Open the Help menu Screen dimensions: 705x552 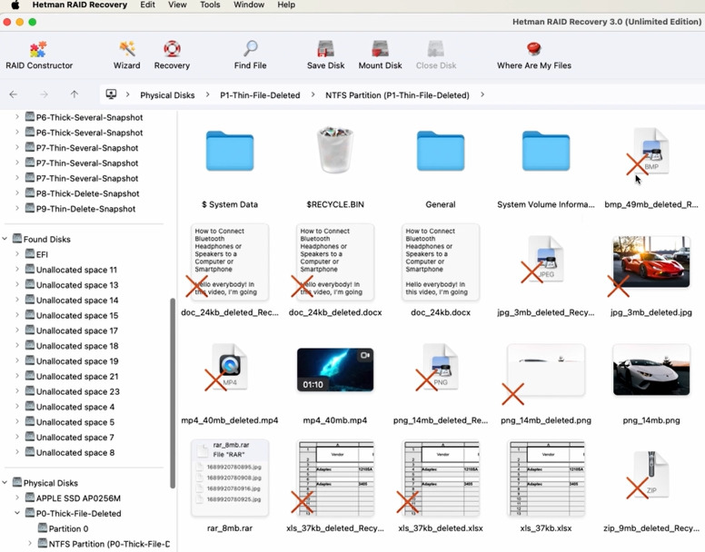pyautogui.click(x=286, y=5)
